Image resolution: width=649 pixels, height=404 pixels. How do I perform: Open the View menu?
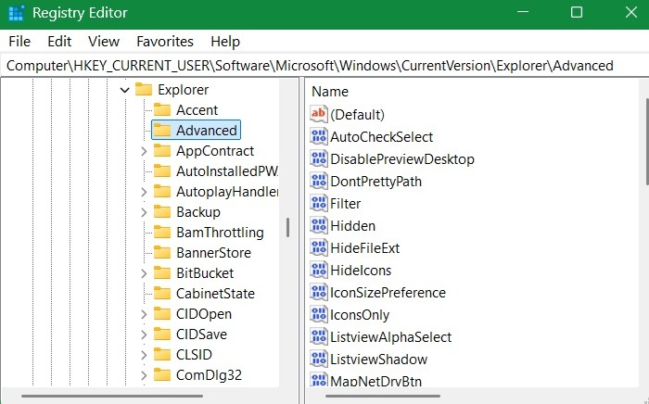point(104,42)
